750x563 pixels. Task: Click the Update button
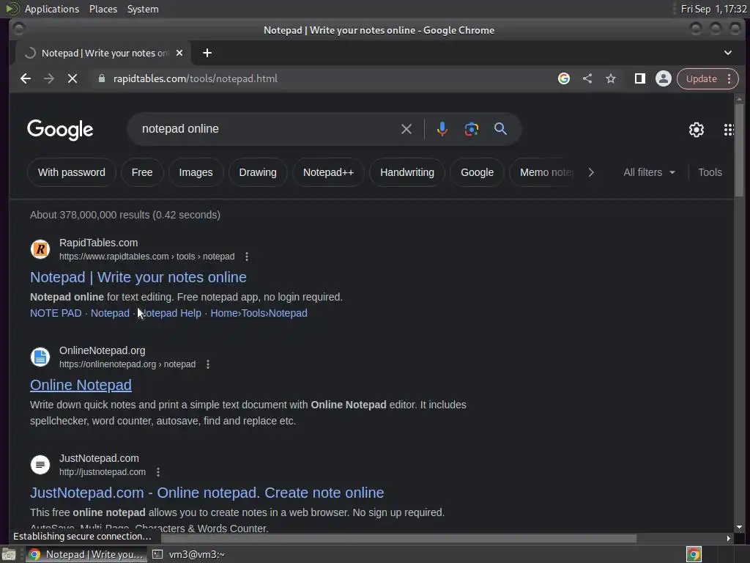tap(701, 78)
